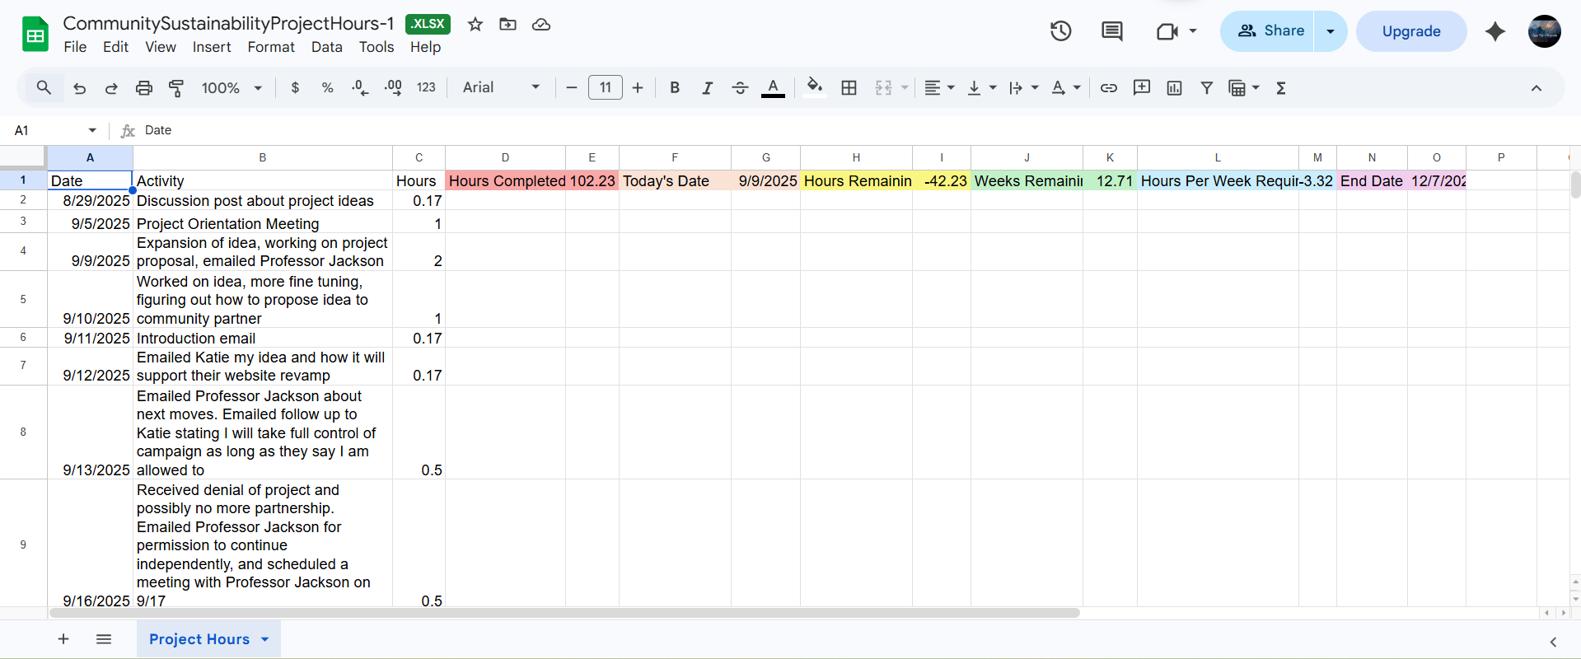The width and height of the screenshot is (1581, 659).
Task: Click the font size input box
Action: point(606,87)
